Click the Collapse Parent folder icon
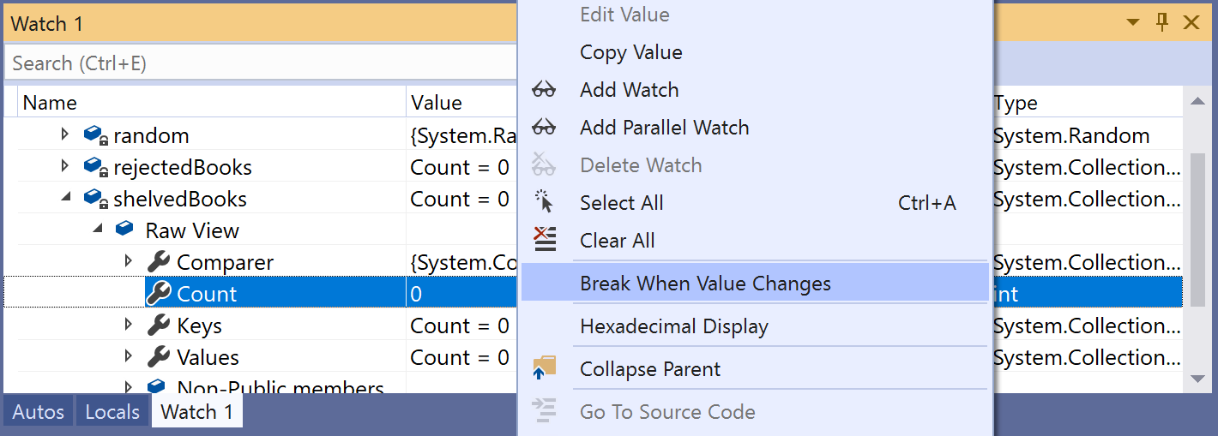Image resolution: width=1218 pixels, height=436 pixels. point(544,369)
